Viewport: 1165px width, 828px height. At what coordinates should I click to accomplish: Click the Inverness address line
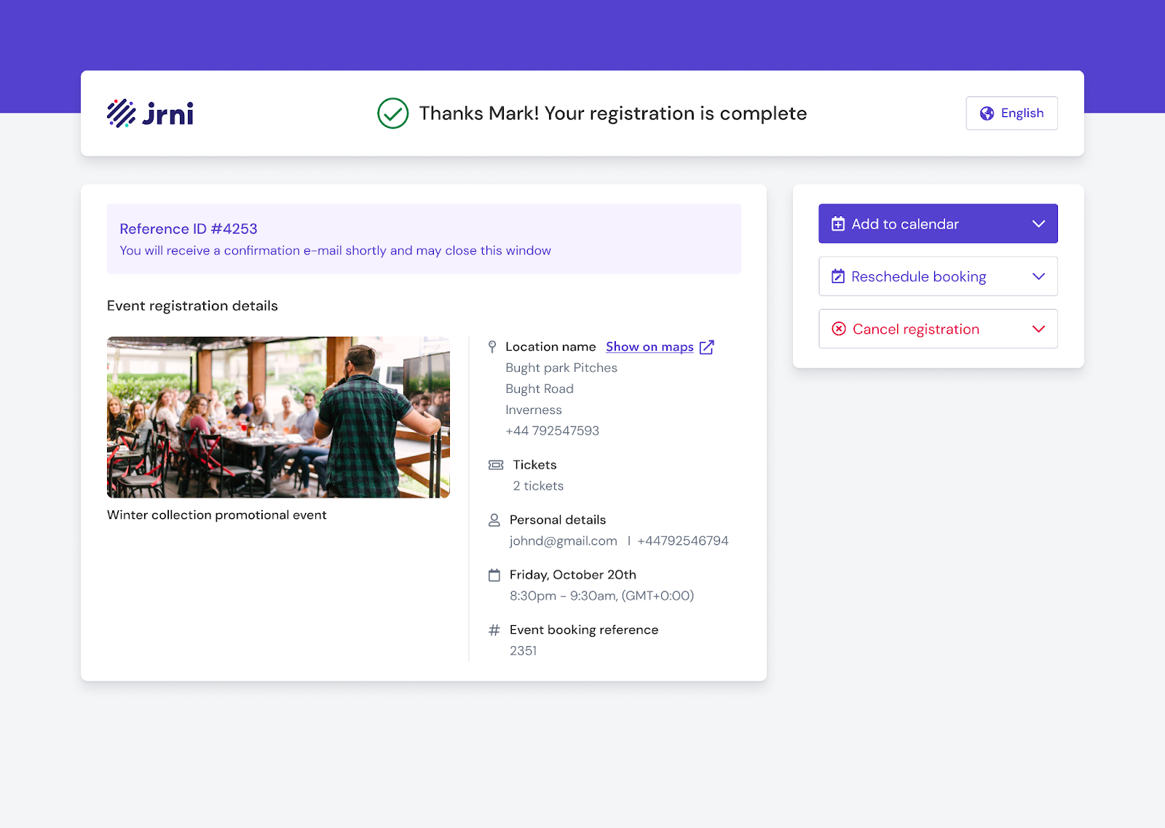534,410
